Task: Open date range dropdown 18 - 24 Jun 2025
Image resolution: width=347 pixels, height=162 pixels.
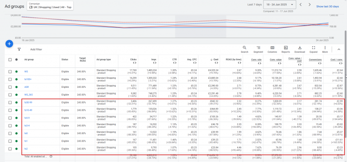Action: (x=279, y=4)
